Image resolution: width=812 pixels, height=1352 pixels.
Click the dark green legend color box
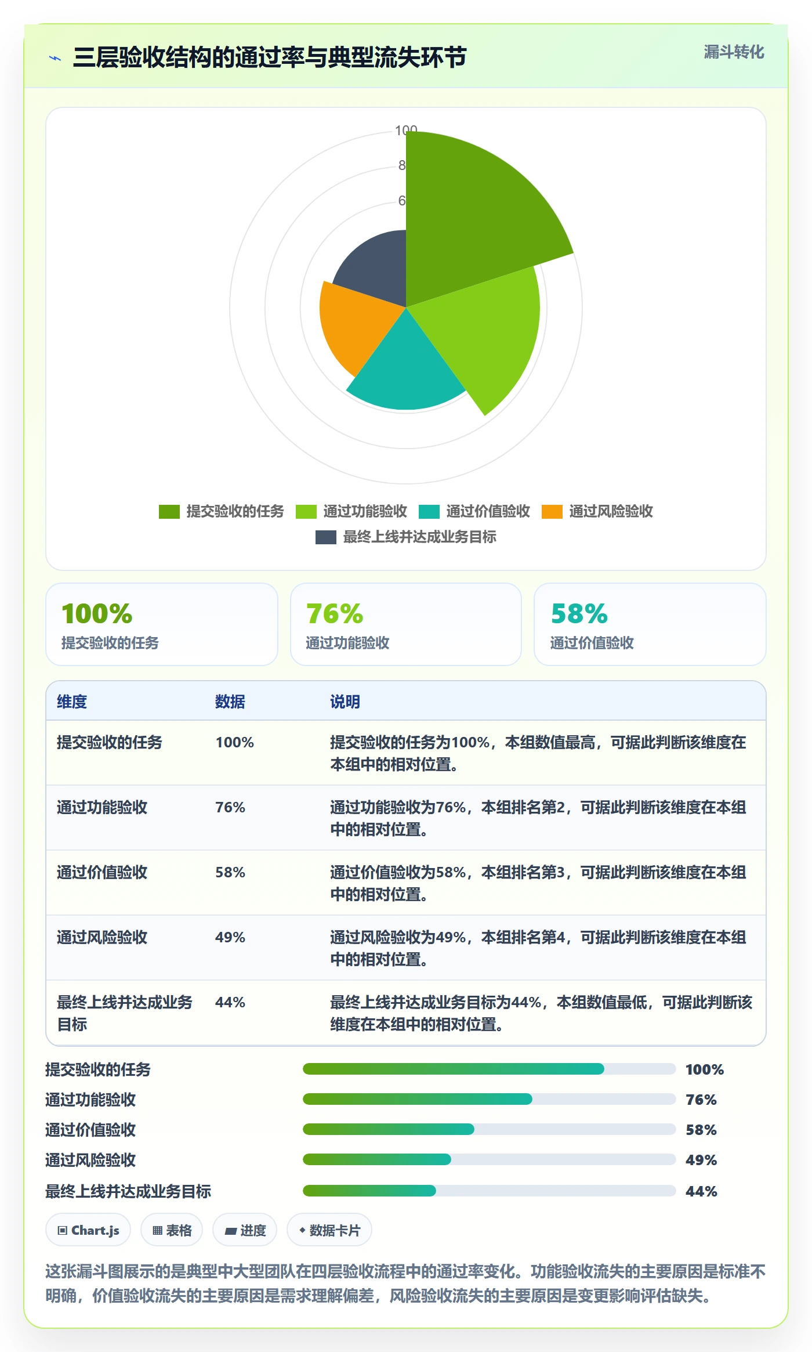(x=169, y=512)
